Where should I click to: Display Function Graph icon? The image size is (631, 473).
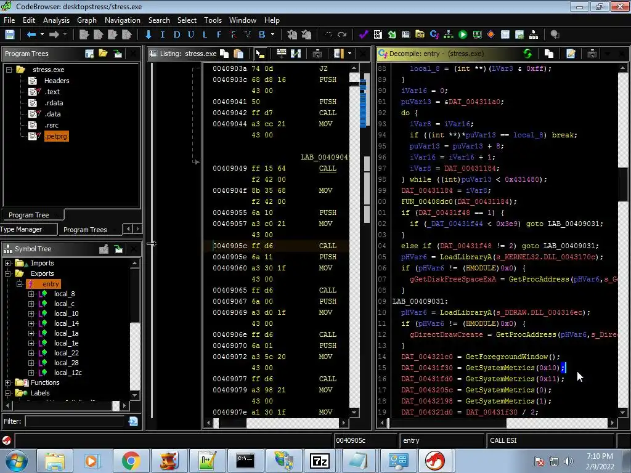pos(449,34)
